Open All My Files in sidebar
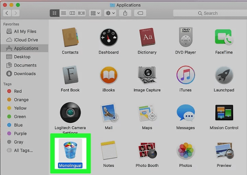Viewport: 247px width, 175px height. (24, 32)
